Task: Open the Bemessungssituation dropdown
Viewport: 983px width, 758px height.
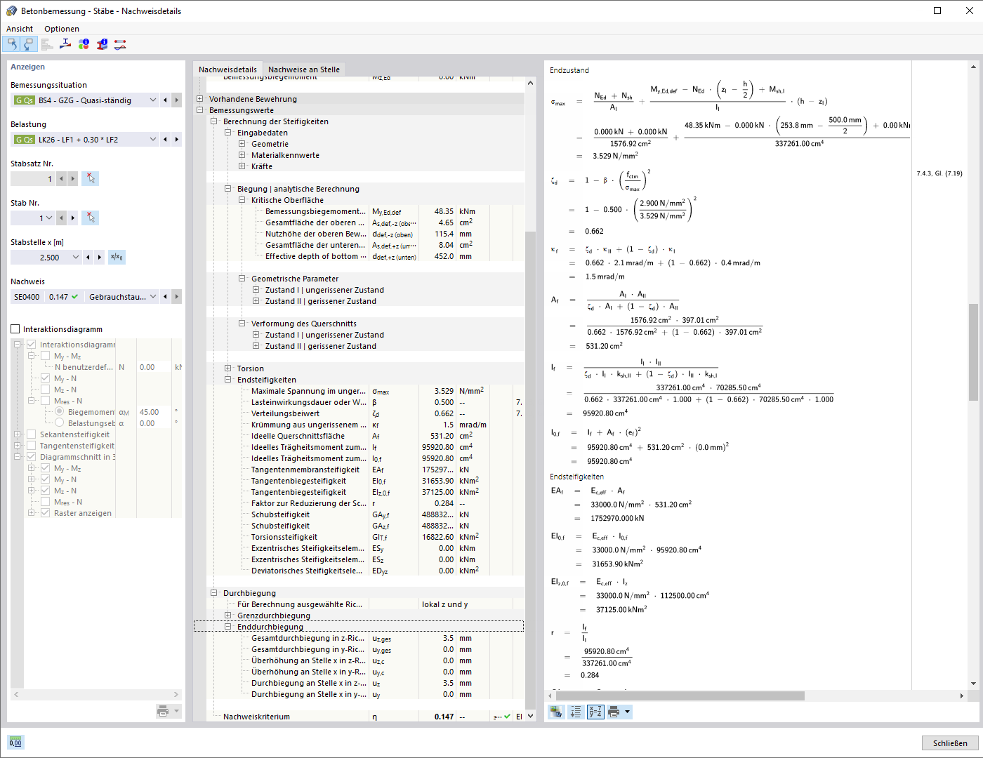Action: (153, 100)
